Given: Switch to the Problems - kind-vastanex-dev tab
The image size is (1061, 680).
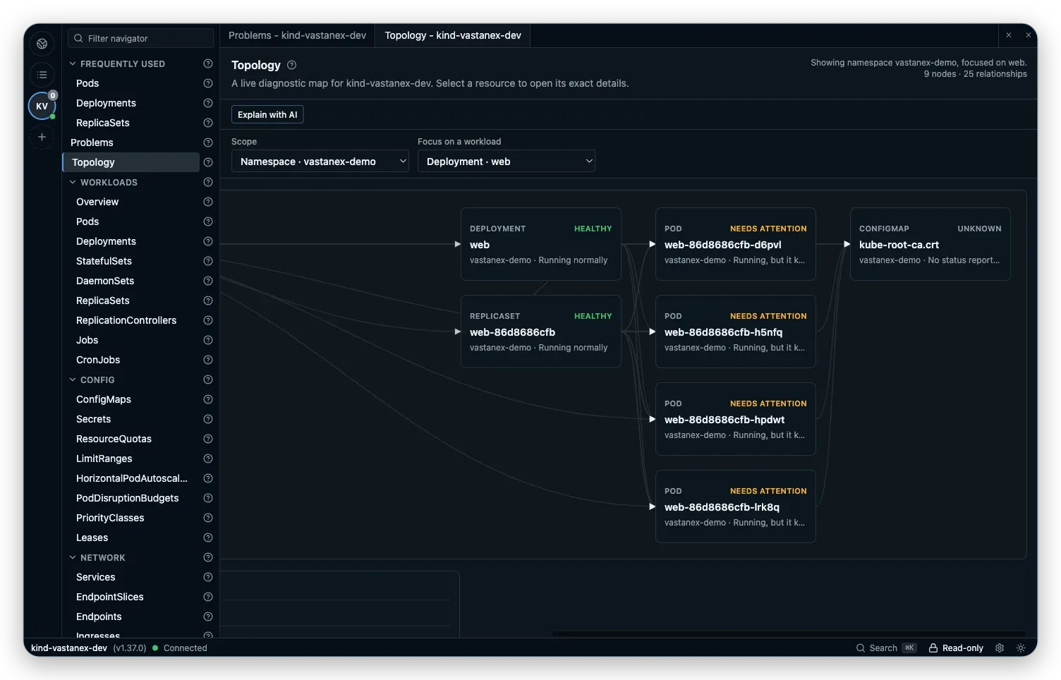Looking at the screenshot, I should coord(297,35).
